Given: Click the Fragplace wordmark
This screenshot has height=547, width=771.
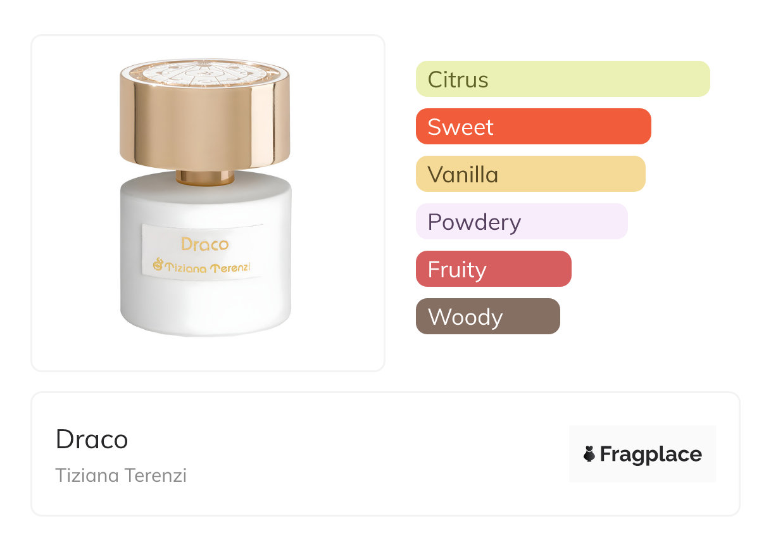Looking at the screenshot, I should [651, 455].
